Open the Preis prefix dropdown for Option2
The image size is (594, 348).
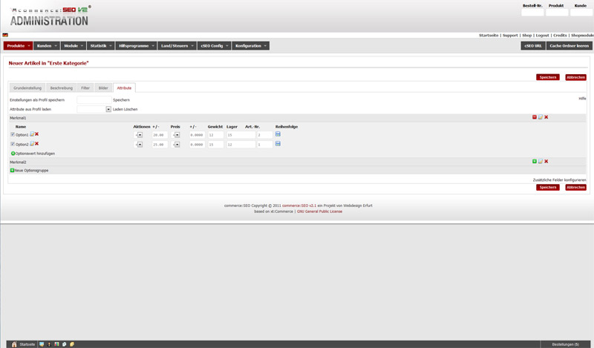tap(177, 145)
